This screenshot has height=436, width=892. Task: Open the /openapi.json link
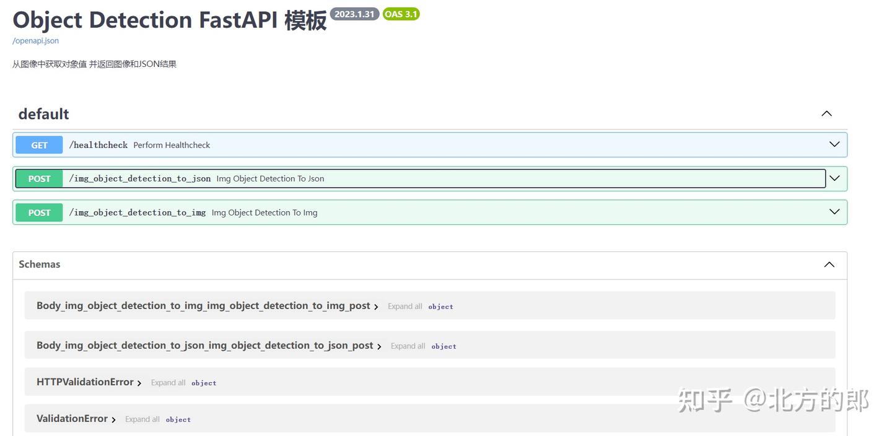click(x=35, y=40)
